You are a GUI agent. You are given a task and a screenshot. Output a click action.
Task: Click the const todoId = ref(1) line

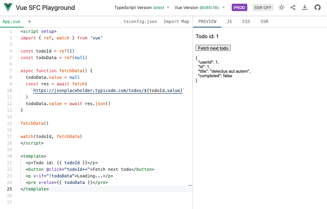pos(47,51)
